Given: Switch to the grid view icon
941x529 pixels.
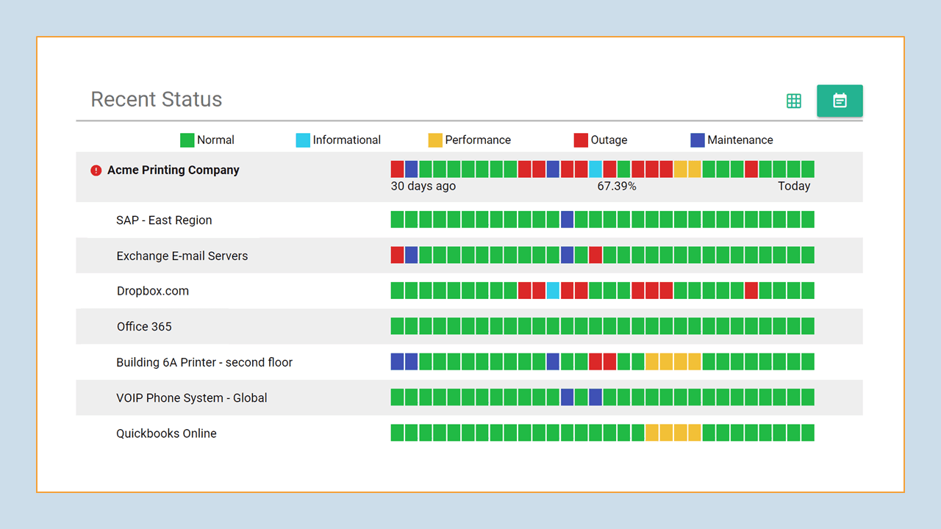Looking at the screenshot, I should [x=793, y=101].
